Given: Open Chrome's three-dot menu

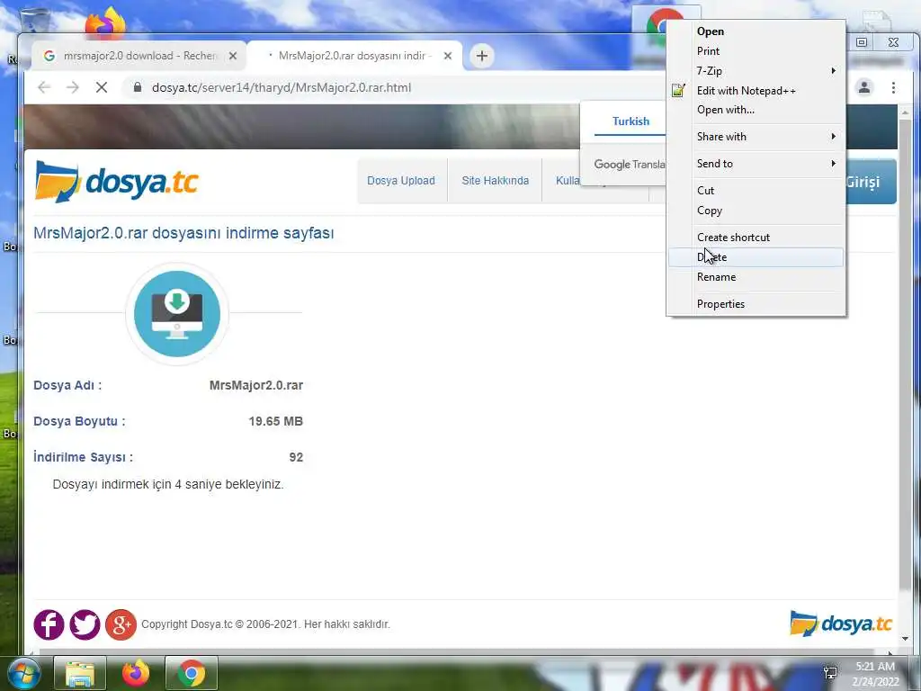Looking at the screenshot, I should click(x=893, y=87).
